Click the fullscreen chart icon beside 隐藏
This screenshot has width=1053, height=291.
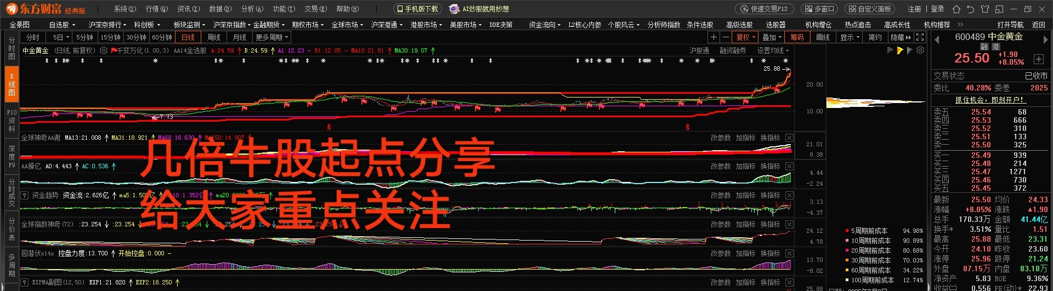[920, 37]
